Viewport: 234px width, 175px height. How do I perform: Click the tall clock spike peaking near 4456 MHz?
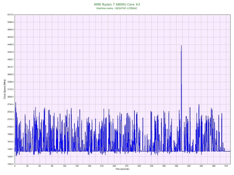pos(181,98)
